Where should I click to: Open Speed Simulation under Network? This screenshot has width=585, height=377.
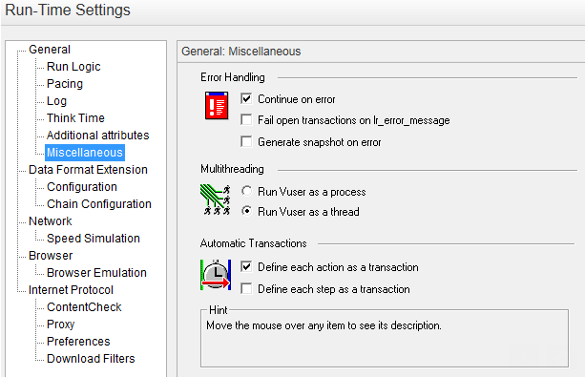pyautogui.click(x=94, y=239)
